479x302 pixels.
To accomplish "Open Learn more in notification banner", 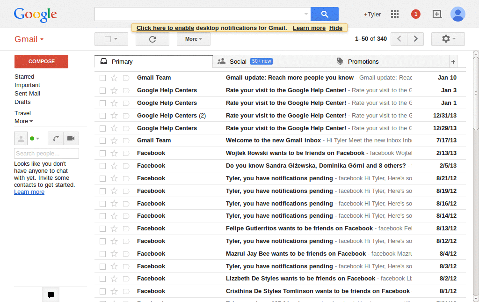I will (x=309, y=28).
